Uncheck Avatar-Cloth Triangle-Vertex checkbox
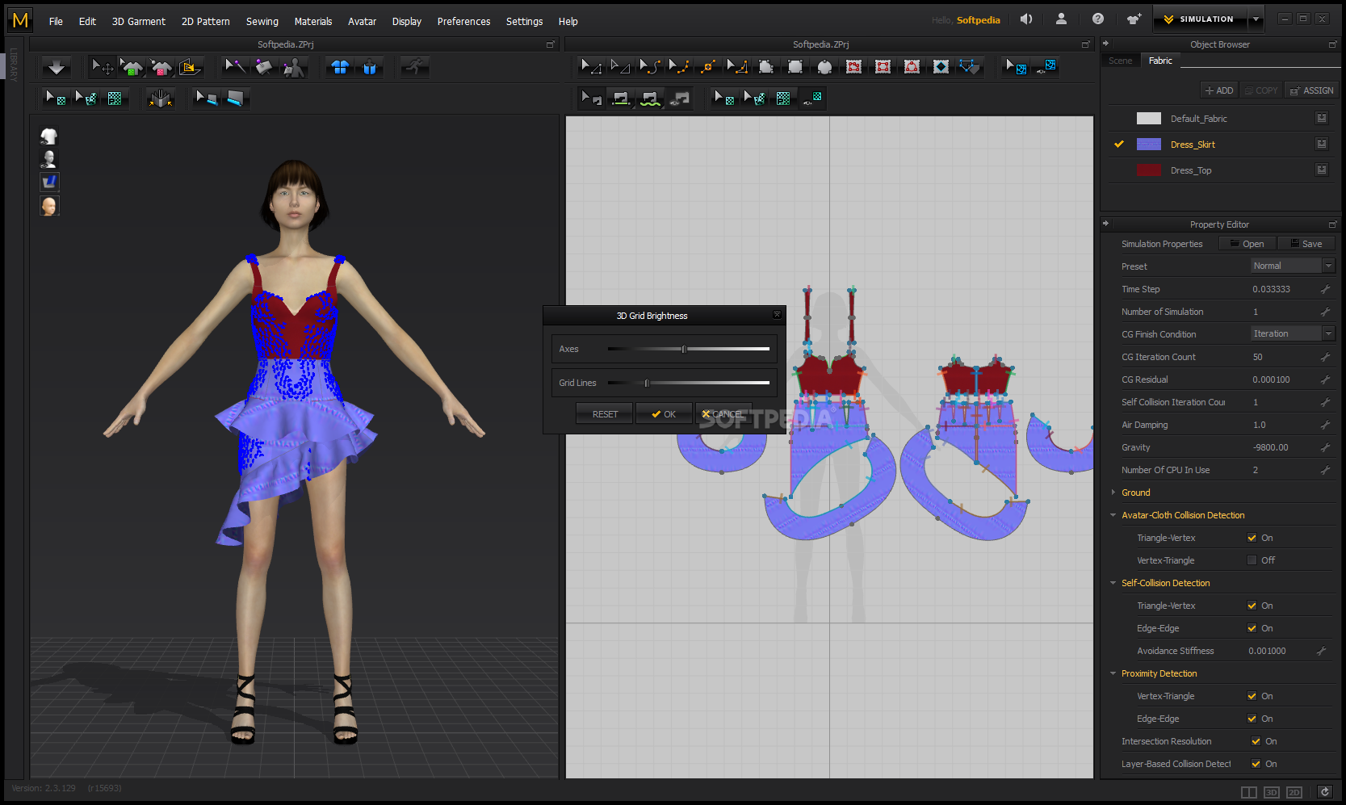Screen dimensions: 1346x805 click(1252, 538)
